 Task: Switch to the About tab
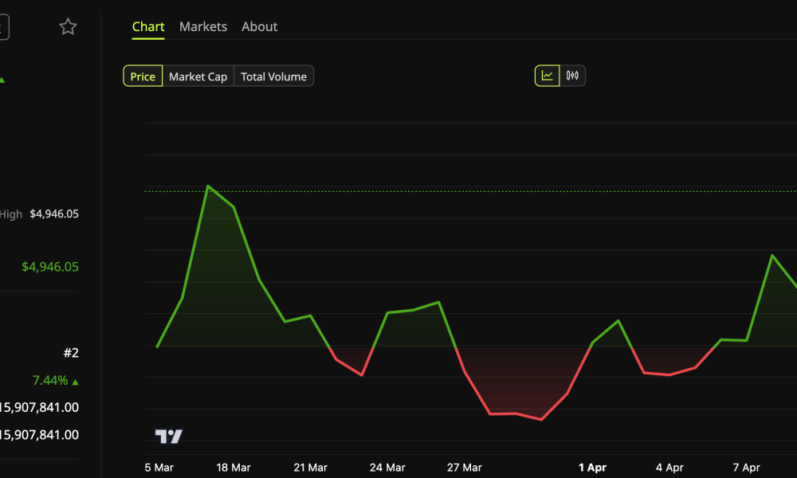point(259,26)
